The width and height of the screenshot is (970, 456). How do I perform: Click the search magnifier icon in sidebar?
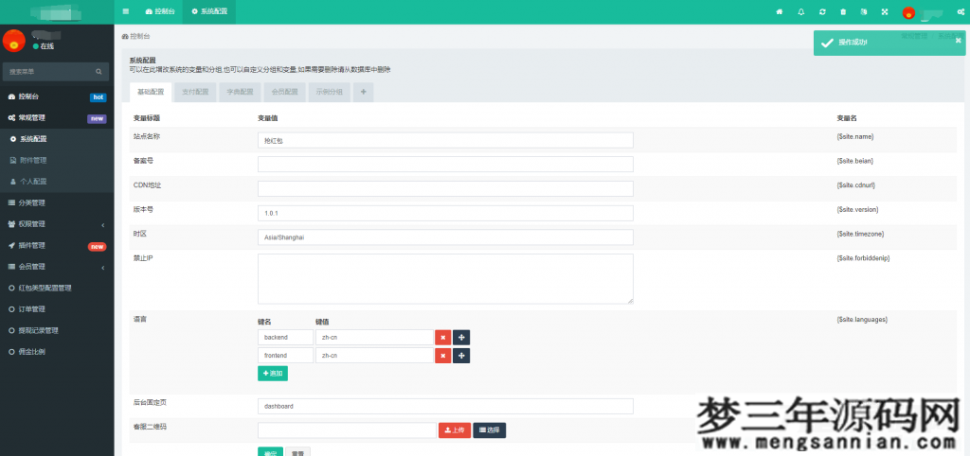[99, 72]
